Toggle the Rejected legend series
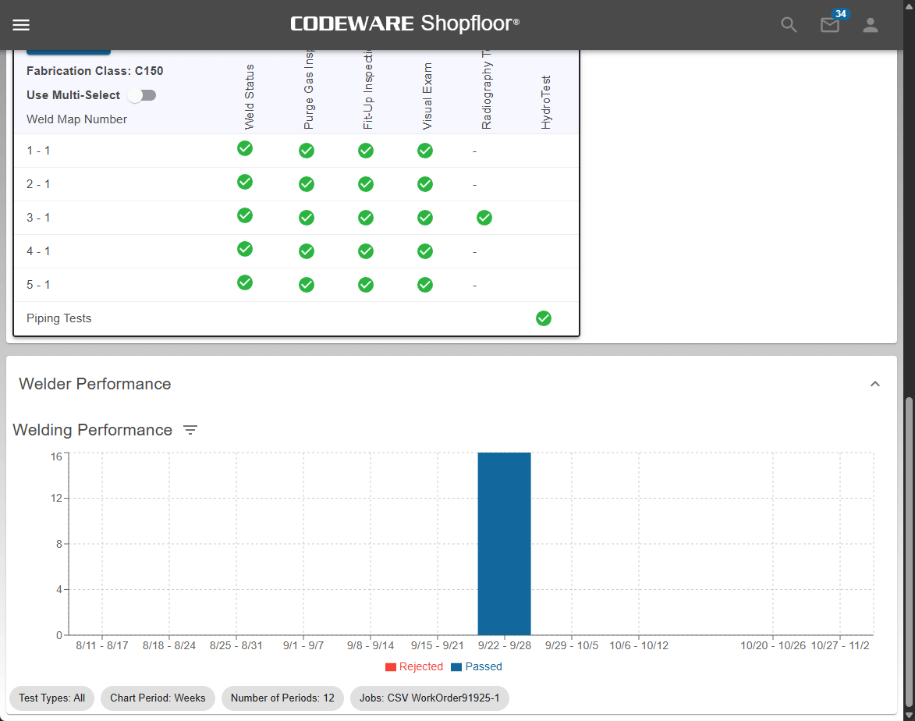 click(x=414, y=667)
